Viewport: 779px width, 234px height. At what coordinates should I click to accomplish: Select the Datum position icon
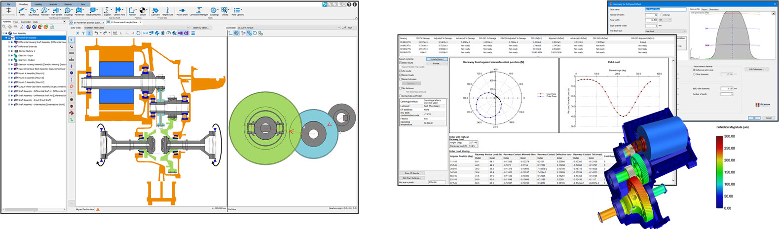(143, 11)
